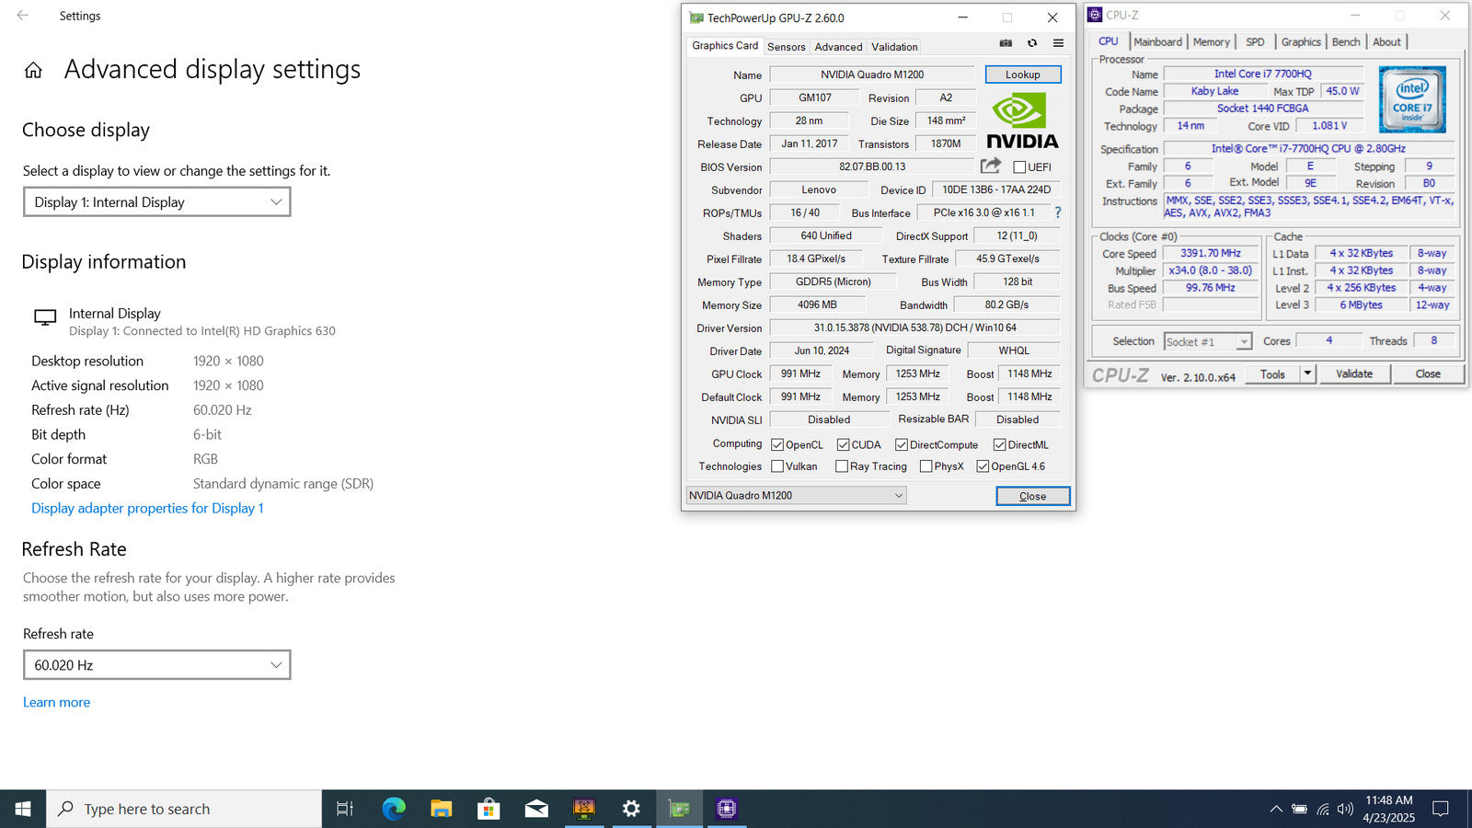Open Refresh rate 60.020 Hz dropdown
1472x828 pixels.
[157, 664]
